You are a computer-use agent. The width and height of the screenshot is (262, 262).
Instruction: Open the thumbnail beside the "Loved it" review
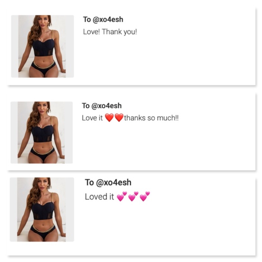pyautogui.click(x=42, y=210)
